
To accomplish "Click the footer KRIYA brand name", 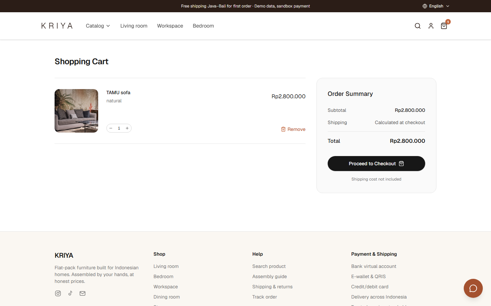I will (64, 255).
